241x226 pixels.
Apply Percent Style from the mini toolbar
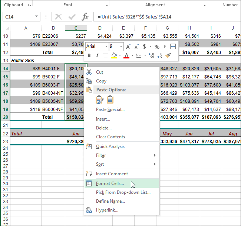point(157,47)
